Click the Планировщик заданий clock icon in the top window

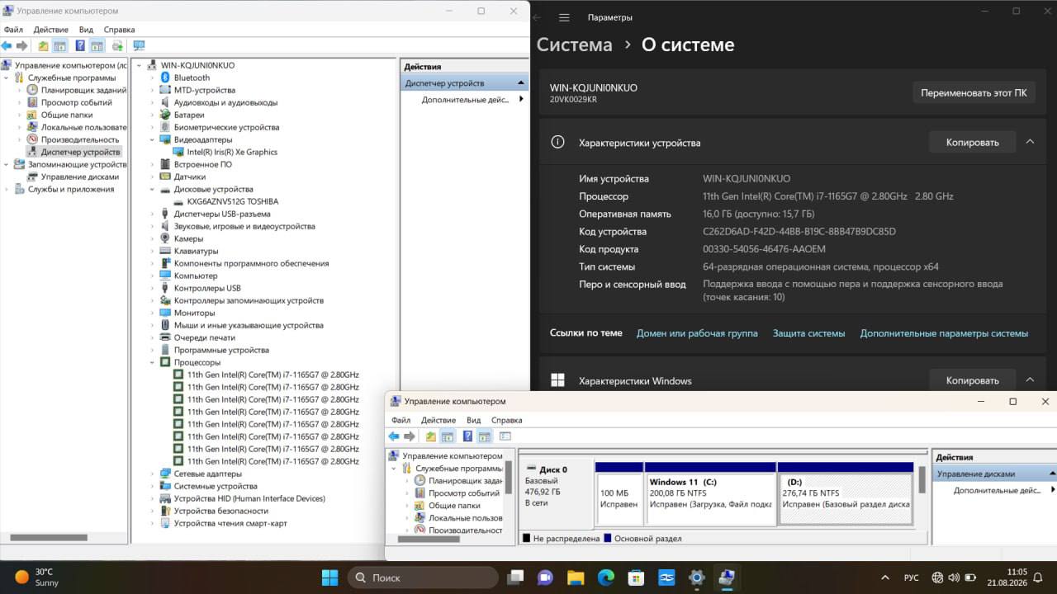coord(32,90)
